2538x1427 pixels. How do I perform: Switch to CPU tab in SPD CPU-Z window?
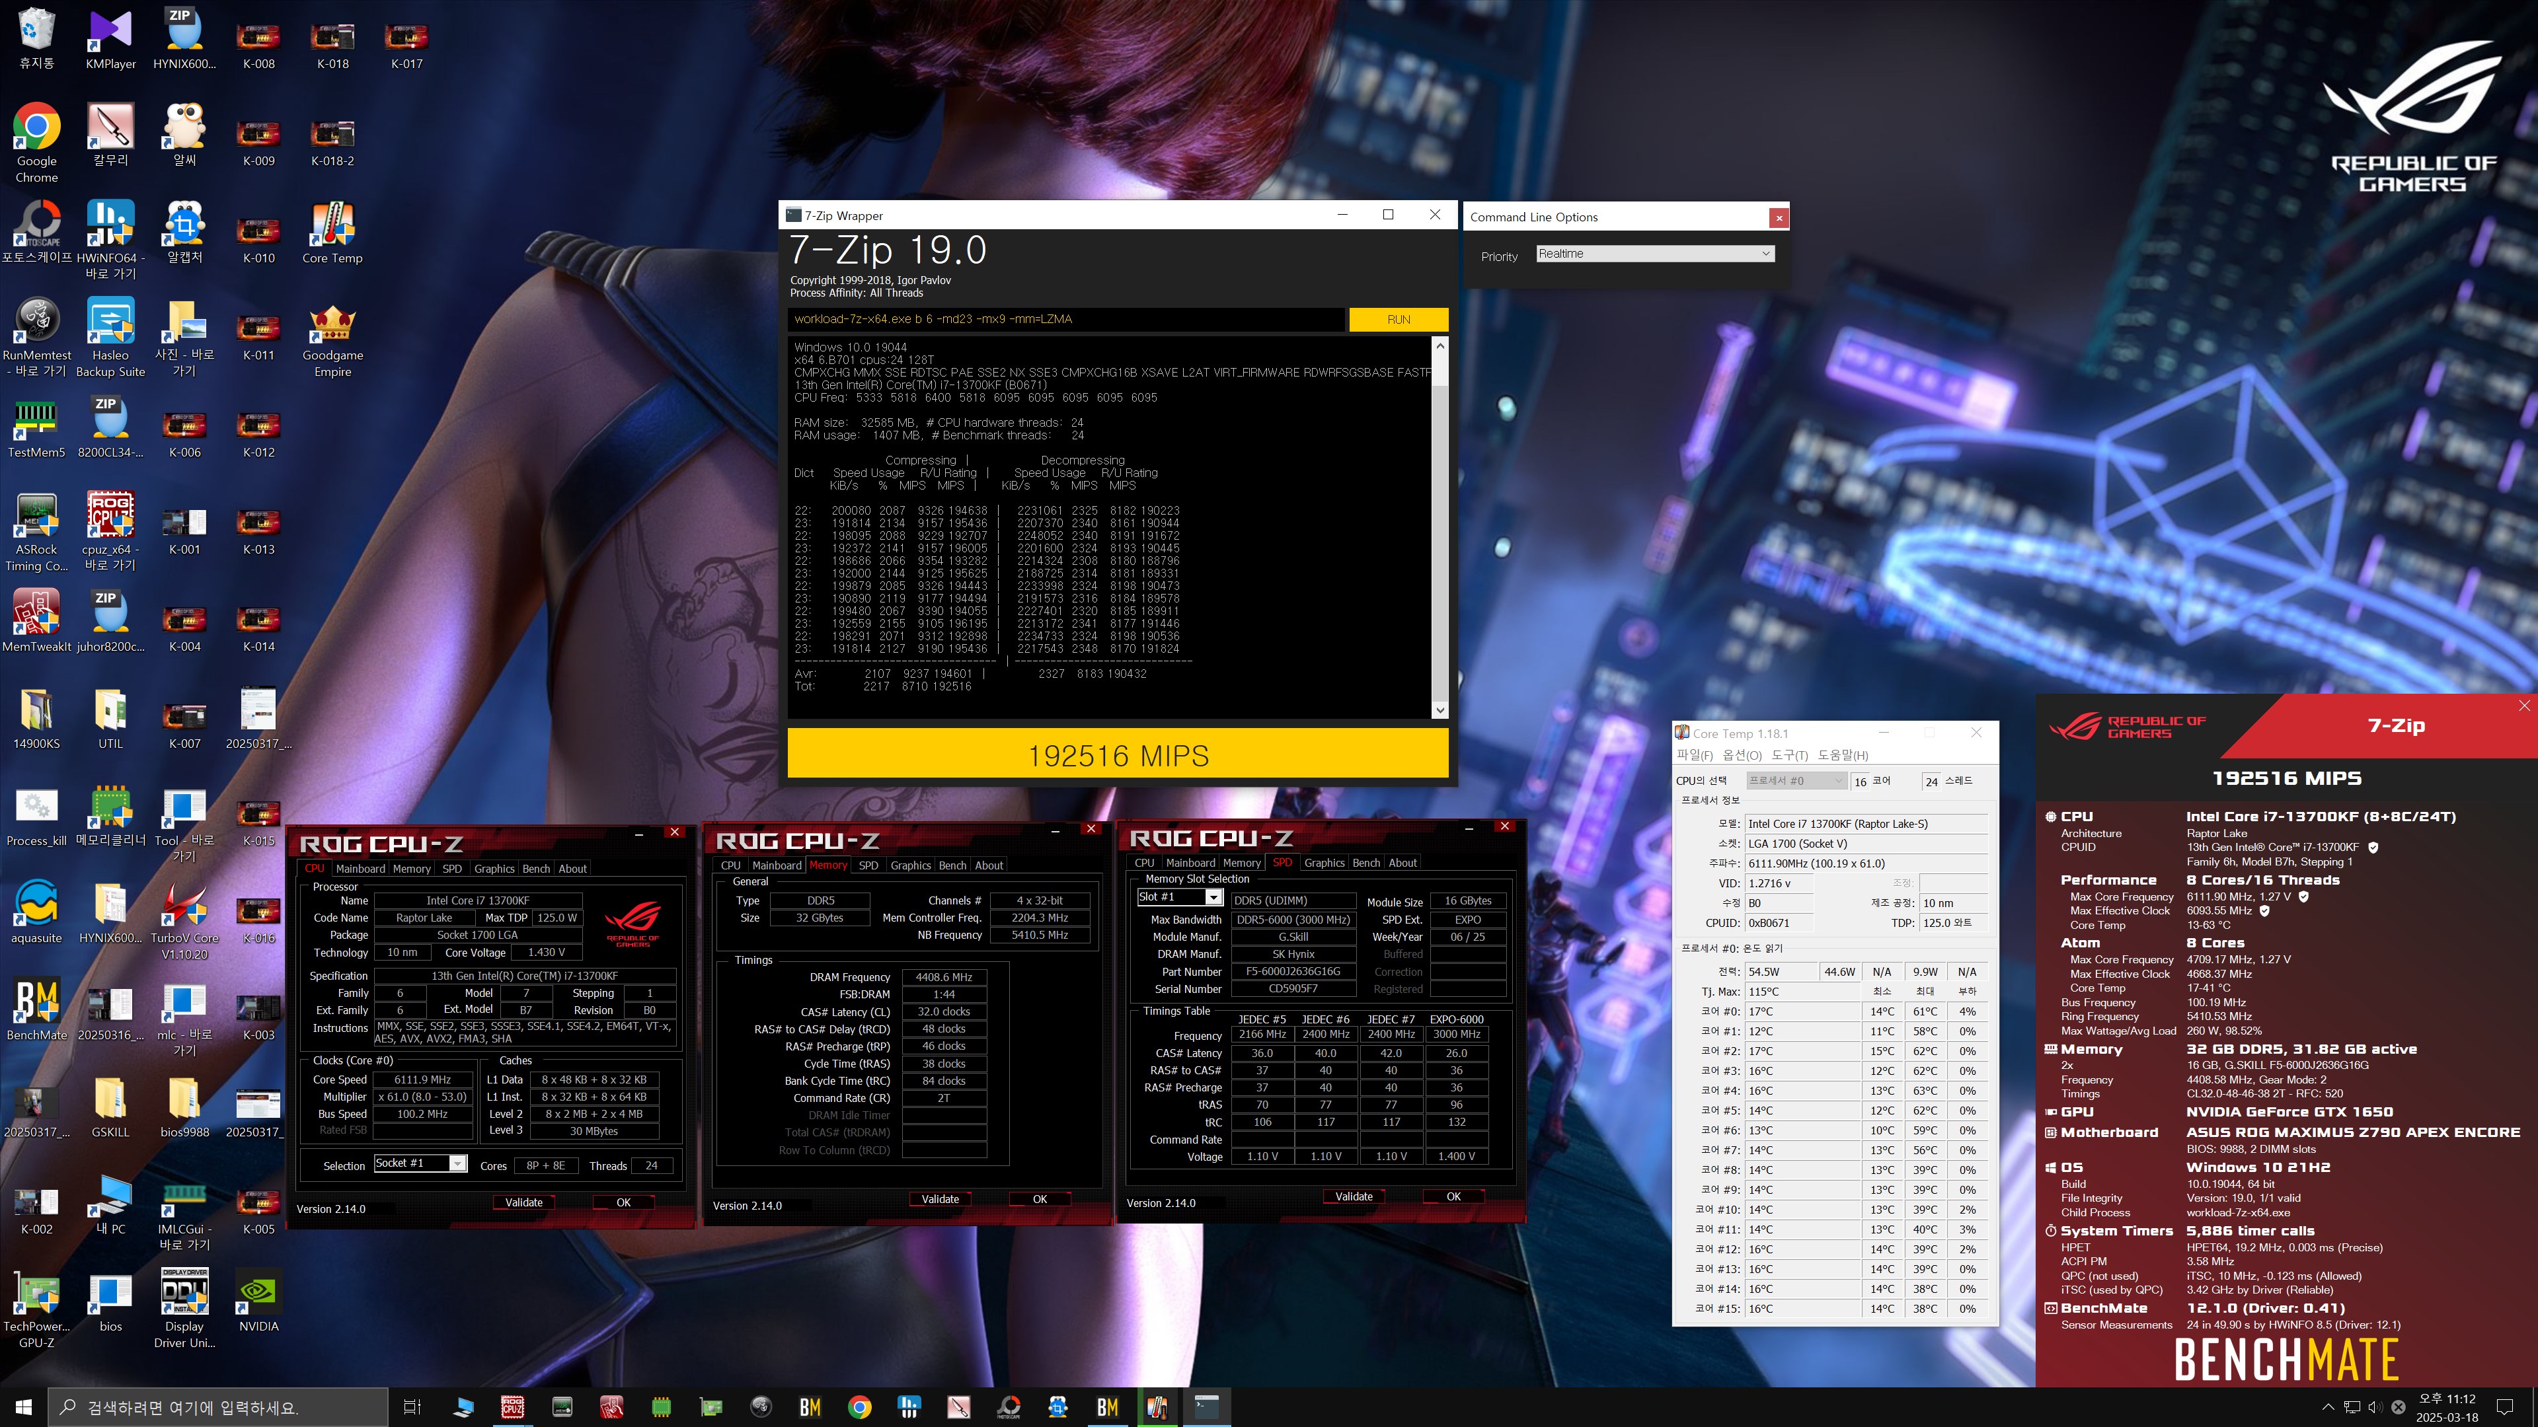(x=1144, y=863)
